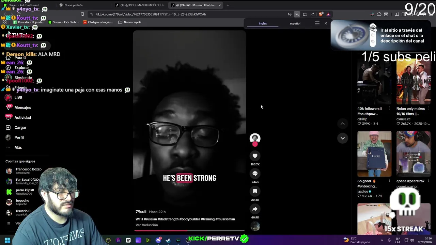Screen dimensions: 436x245
Task: Click the bookmark icon left of the URL
Action: pyautogui.click(x=82, y=14)
